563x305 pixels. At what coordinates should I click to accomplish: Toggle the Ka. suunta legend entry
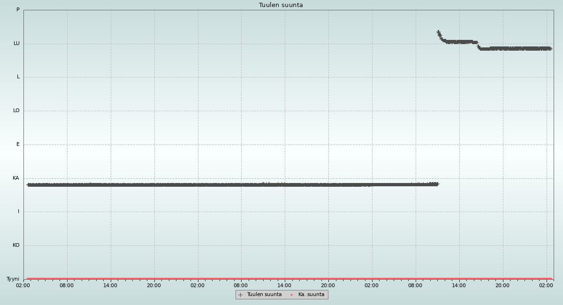[x=311, y=295]
